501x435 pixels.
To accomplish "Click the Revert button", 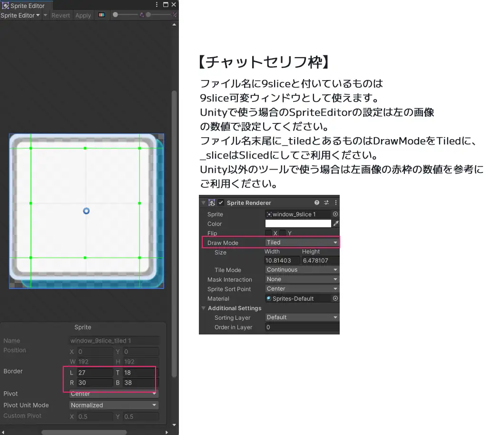I will [x=60, y=15].
